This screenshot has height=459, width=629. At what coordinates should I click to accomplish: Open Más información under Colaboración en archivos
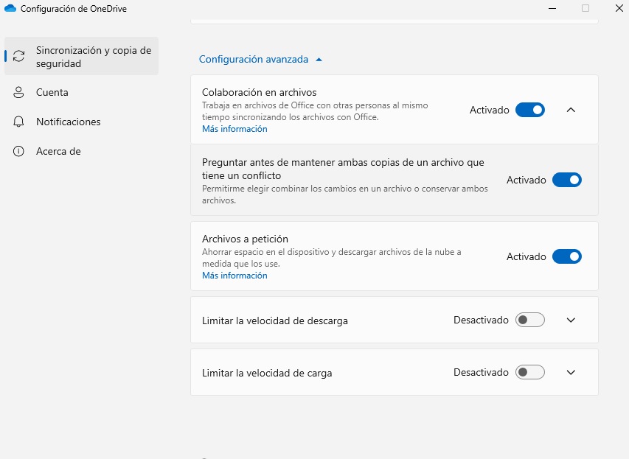[234, 129]
